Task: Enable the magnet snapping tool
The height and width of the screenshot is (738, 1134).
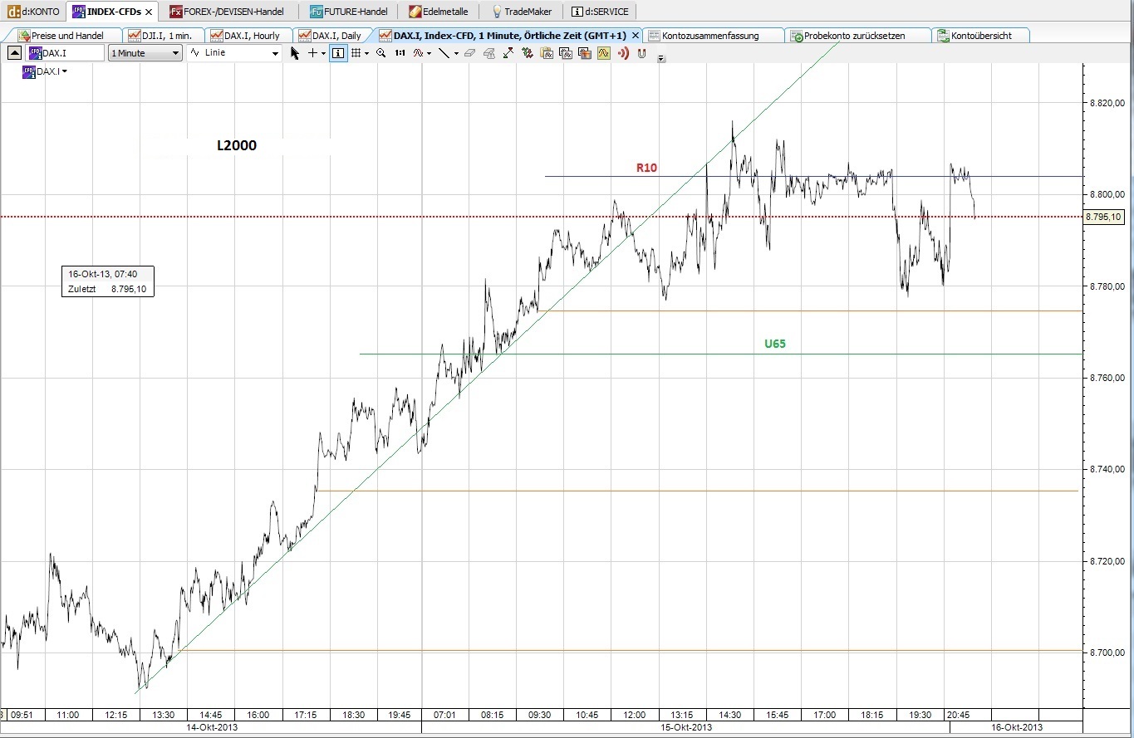Action: 641,52
